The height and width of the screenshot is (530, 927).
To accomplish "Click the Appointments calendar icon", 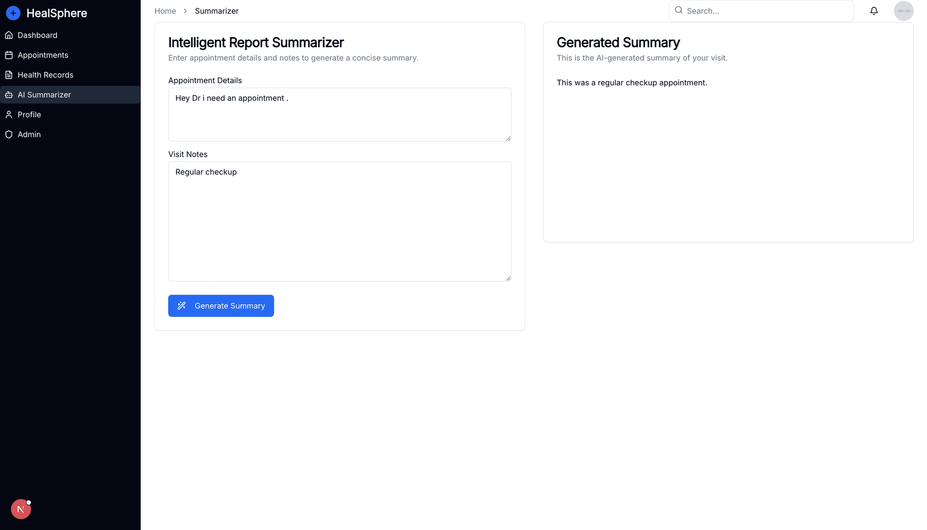I will click(x=9, y=55).
